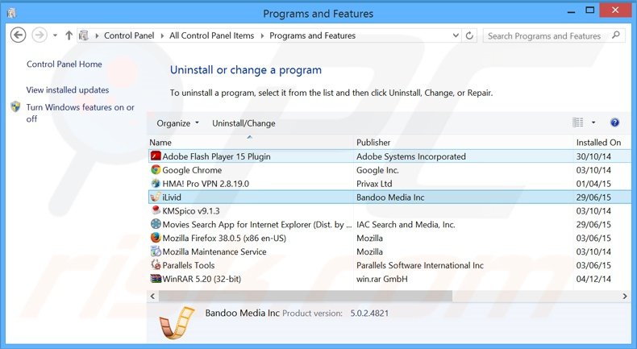Select the Mozilla Maintenance Service entry
This screenshot has width=637, height=349.
pos(389,251)
